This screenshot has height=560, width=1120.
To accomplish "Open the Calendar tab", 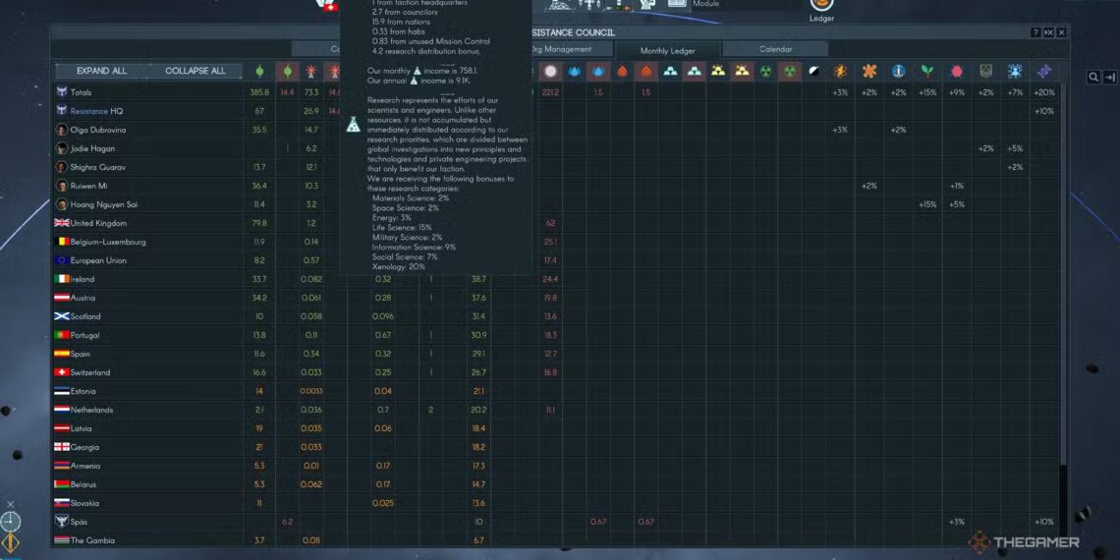I will click(776, 49).
